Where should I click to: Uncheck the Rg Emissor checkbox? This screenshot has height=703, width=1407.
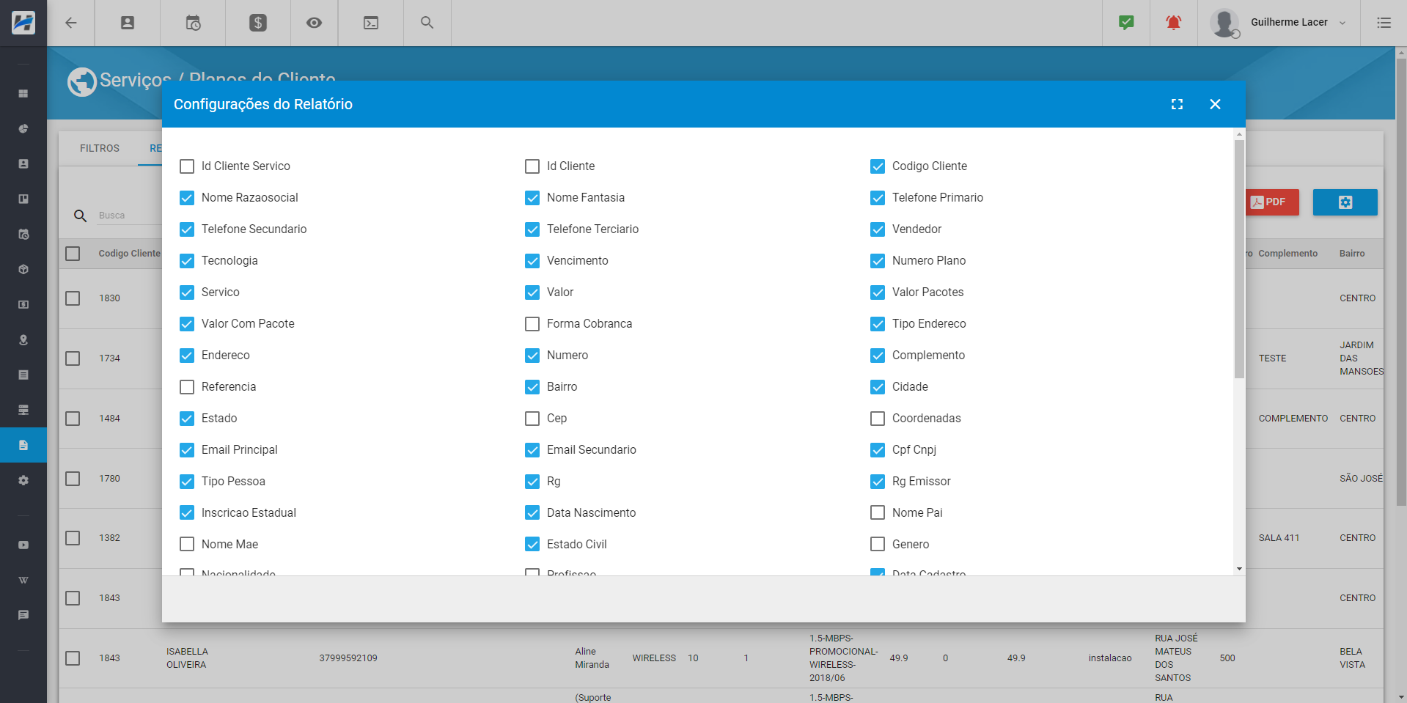coord(878,482)
